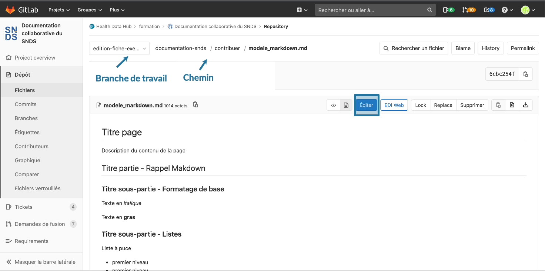
Task: Copy file contents icon in toolbar
Action: point(498,105)
